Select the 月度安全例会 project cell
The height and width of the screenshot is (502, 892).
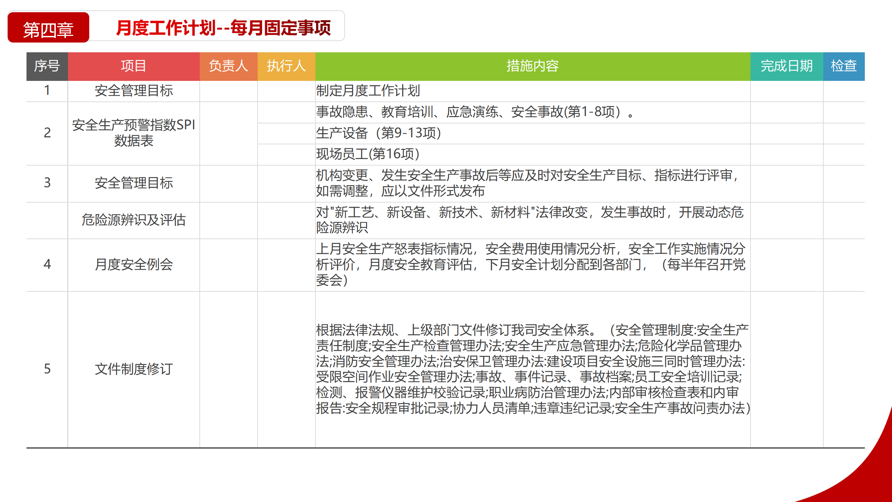click(134, 265)
